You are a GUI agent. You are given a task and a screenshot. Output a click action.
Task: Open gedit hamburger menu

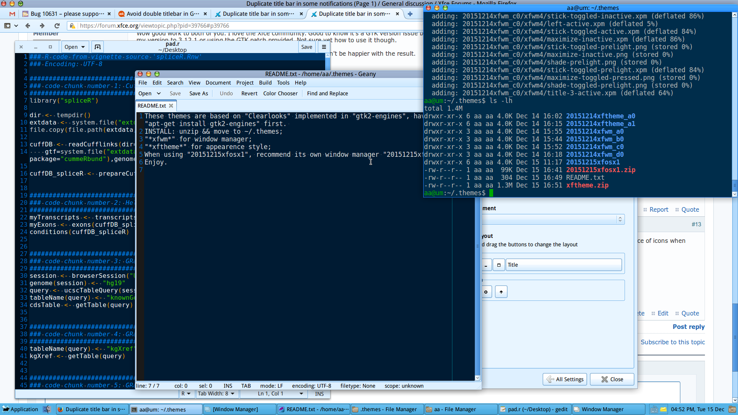pos(324,47)
